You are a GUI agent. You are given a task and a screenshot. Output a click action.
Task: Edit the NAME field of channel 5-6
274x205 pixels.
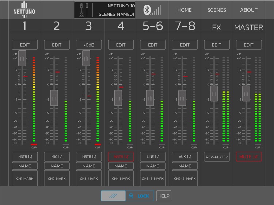[153, 166]
